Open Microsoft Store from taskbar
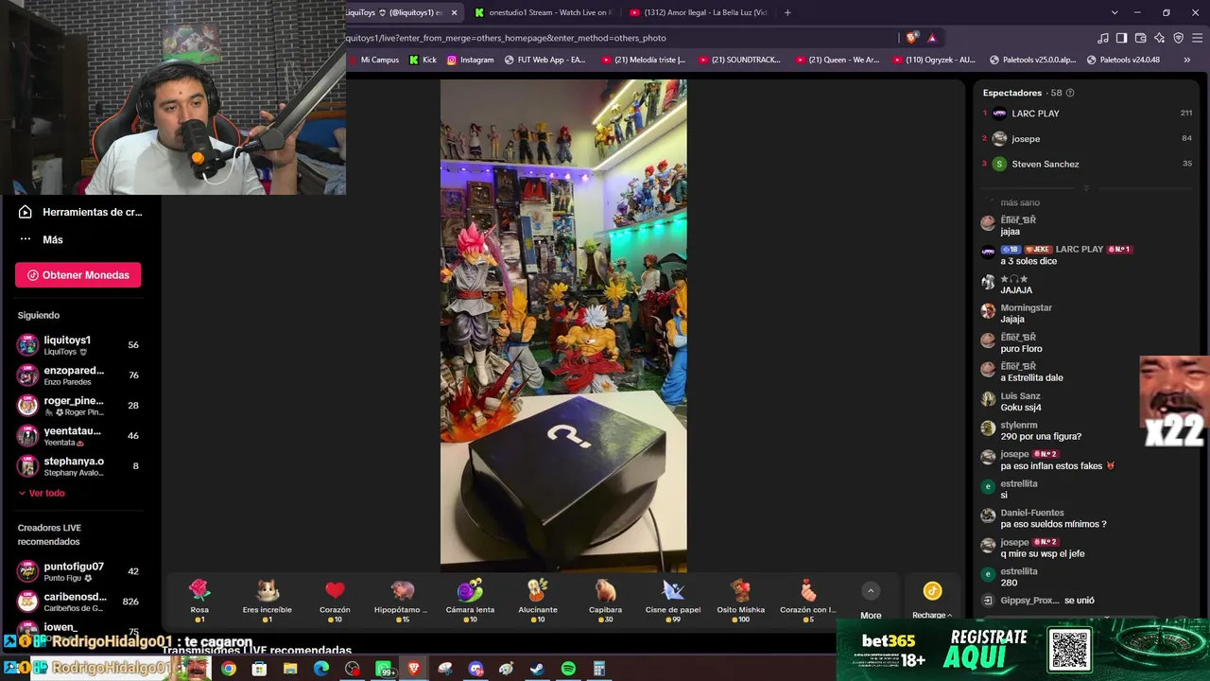 (259, 669)
